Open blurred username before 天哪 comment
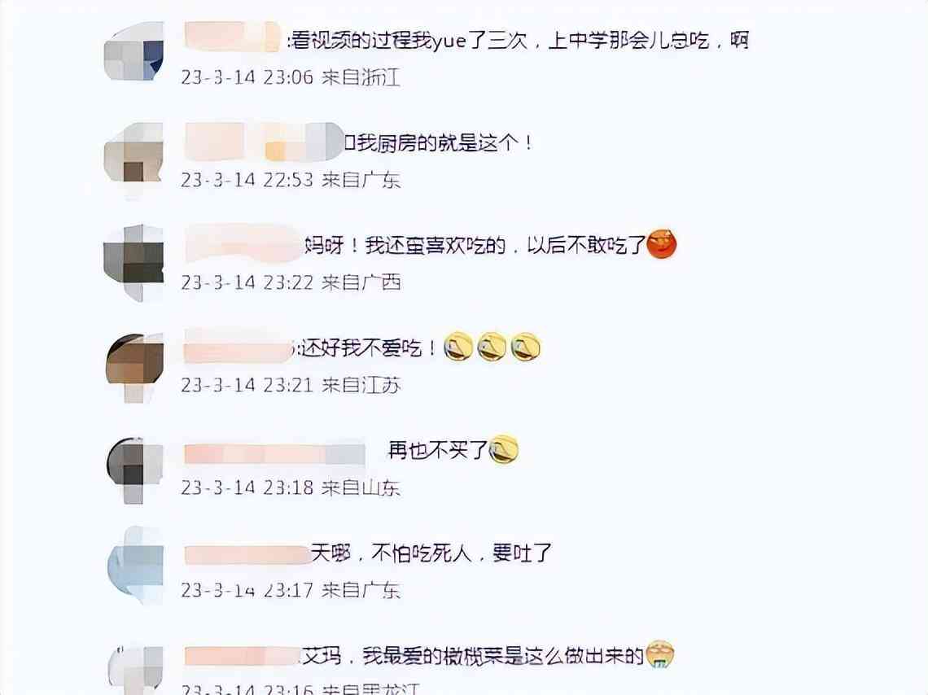 pos(247,555)
